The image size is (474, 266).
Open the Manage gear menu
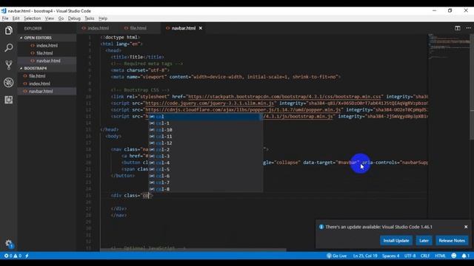point(8,243)
